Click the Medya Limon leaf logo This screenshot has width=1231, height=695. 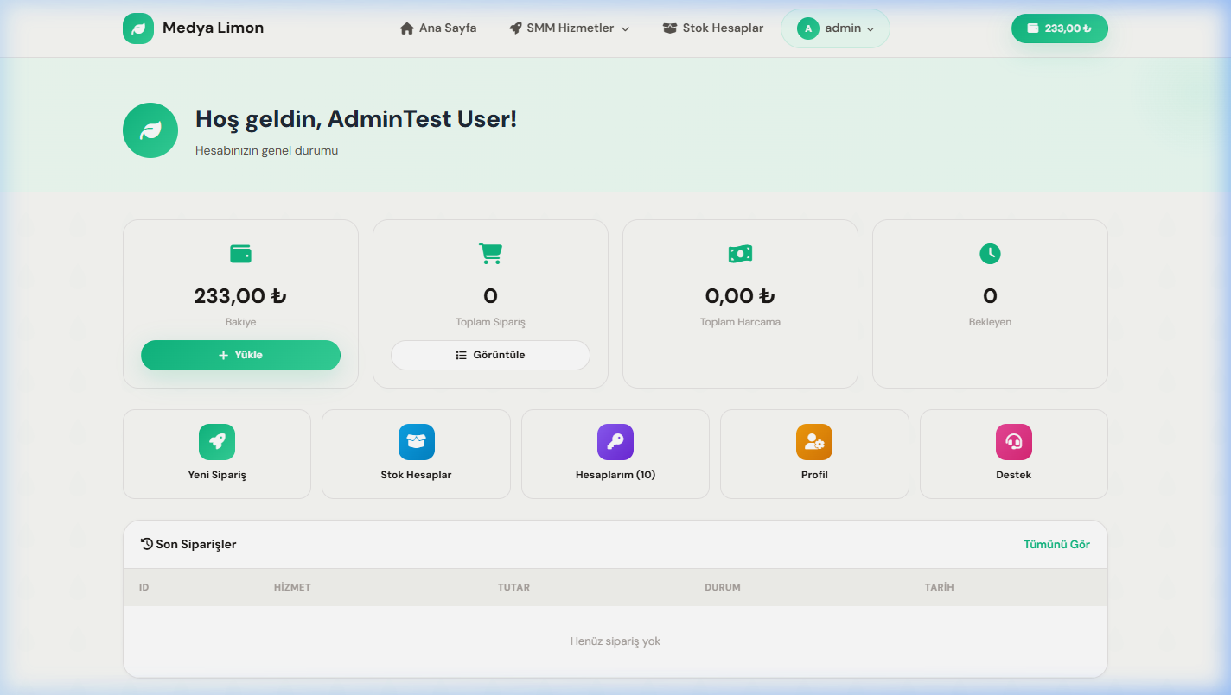coord(138,28)
